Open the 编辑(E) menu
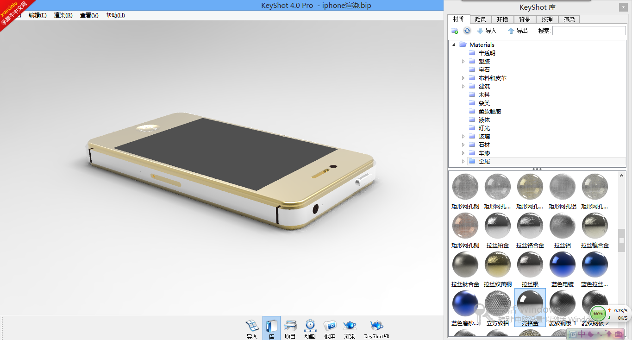Viewport: 632px width, 340px height. pos(38,15)
